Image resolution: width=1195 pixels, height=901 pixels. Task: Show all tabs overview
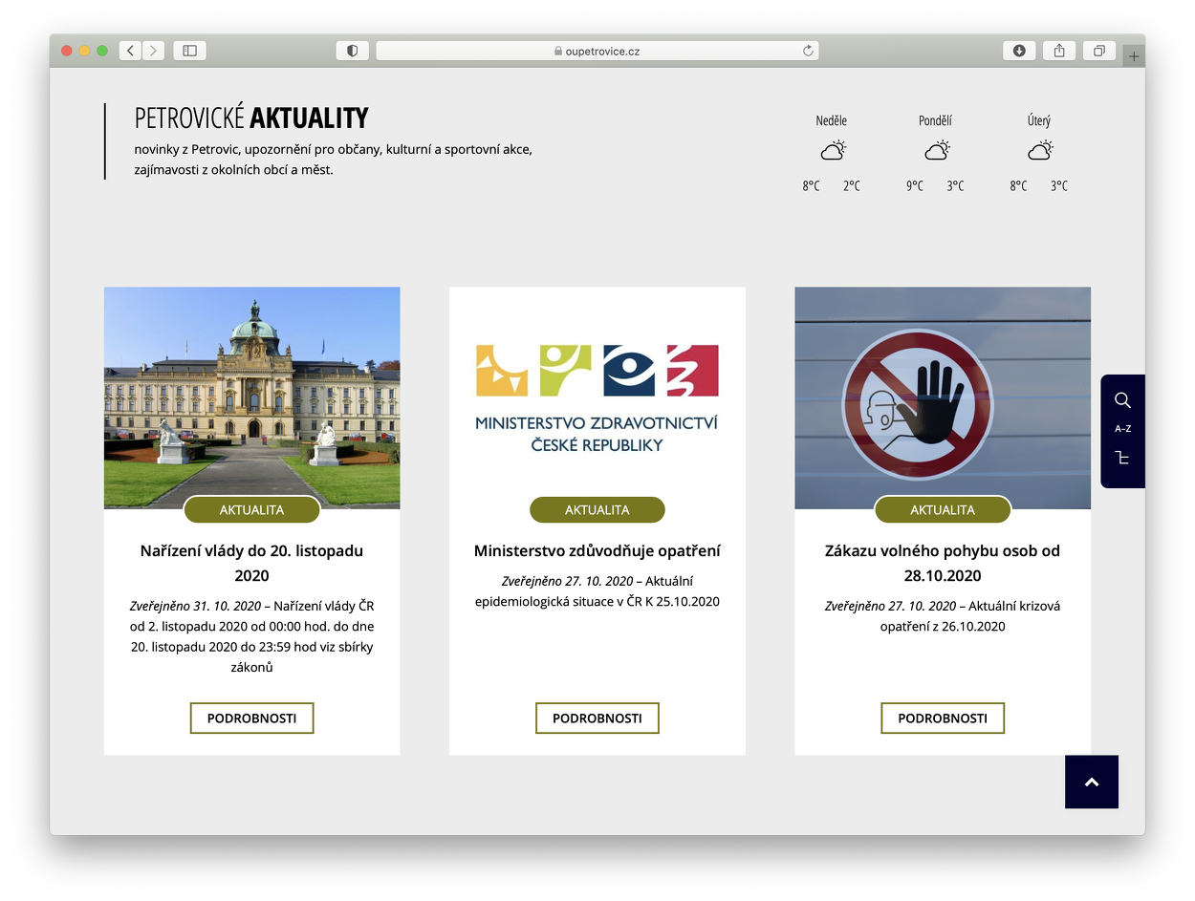coord(1099,51)
